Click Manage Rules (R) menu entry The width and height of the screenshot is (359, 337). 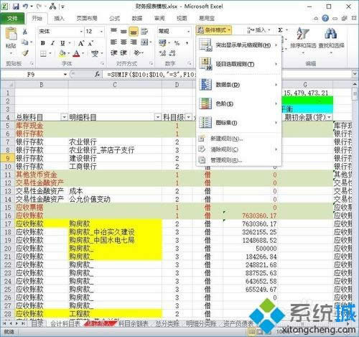coord(238,160)
